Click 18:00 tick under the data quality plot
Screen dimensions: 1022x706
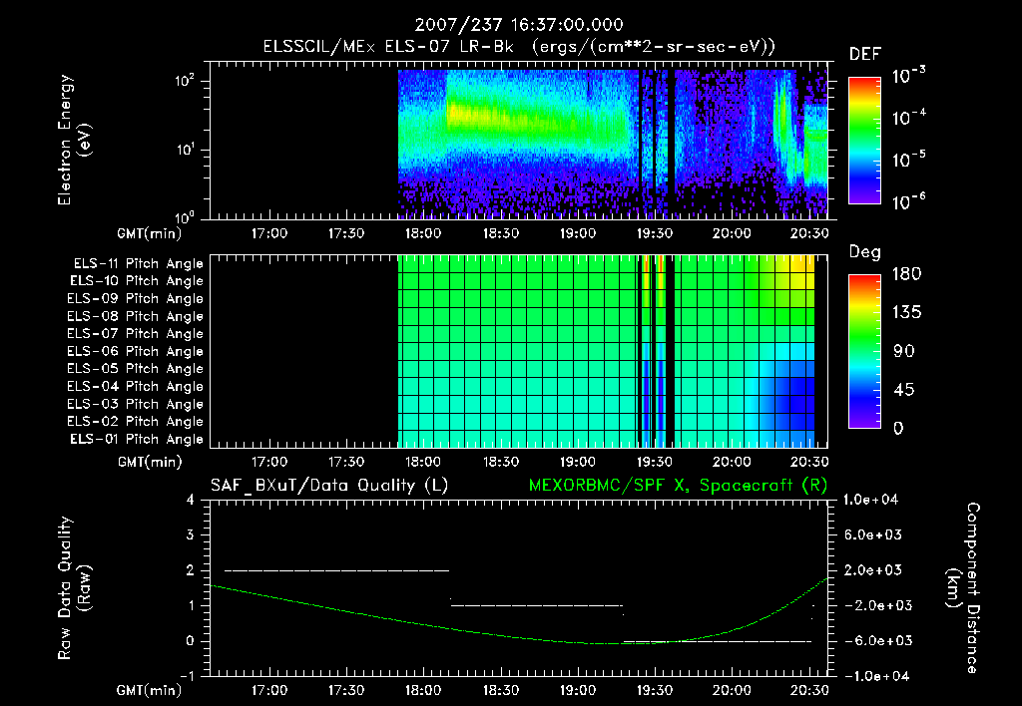423,690
